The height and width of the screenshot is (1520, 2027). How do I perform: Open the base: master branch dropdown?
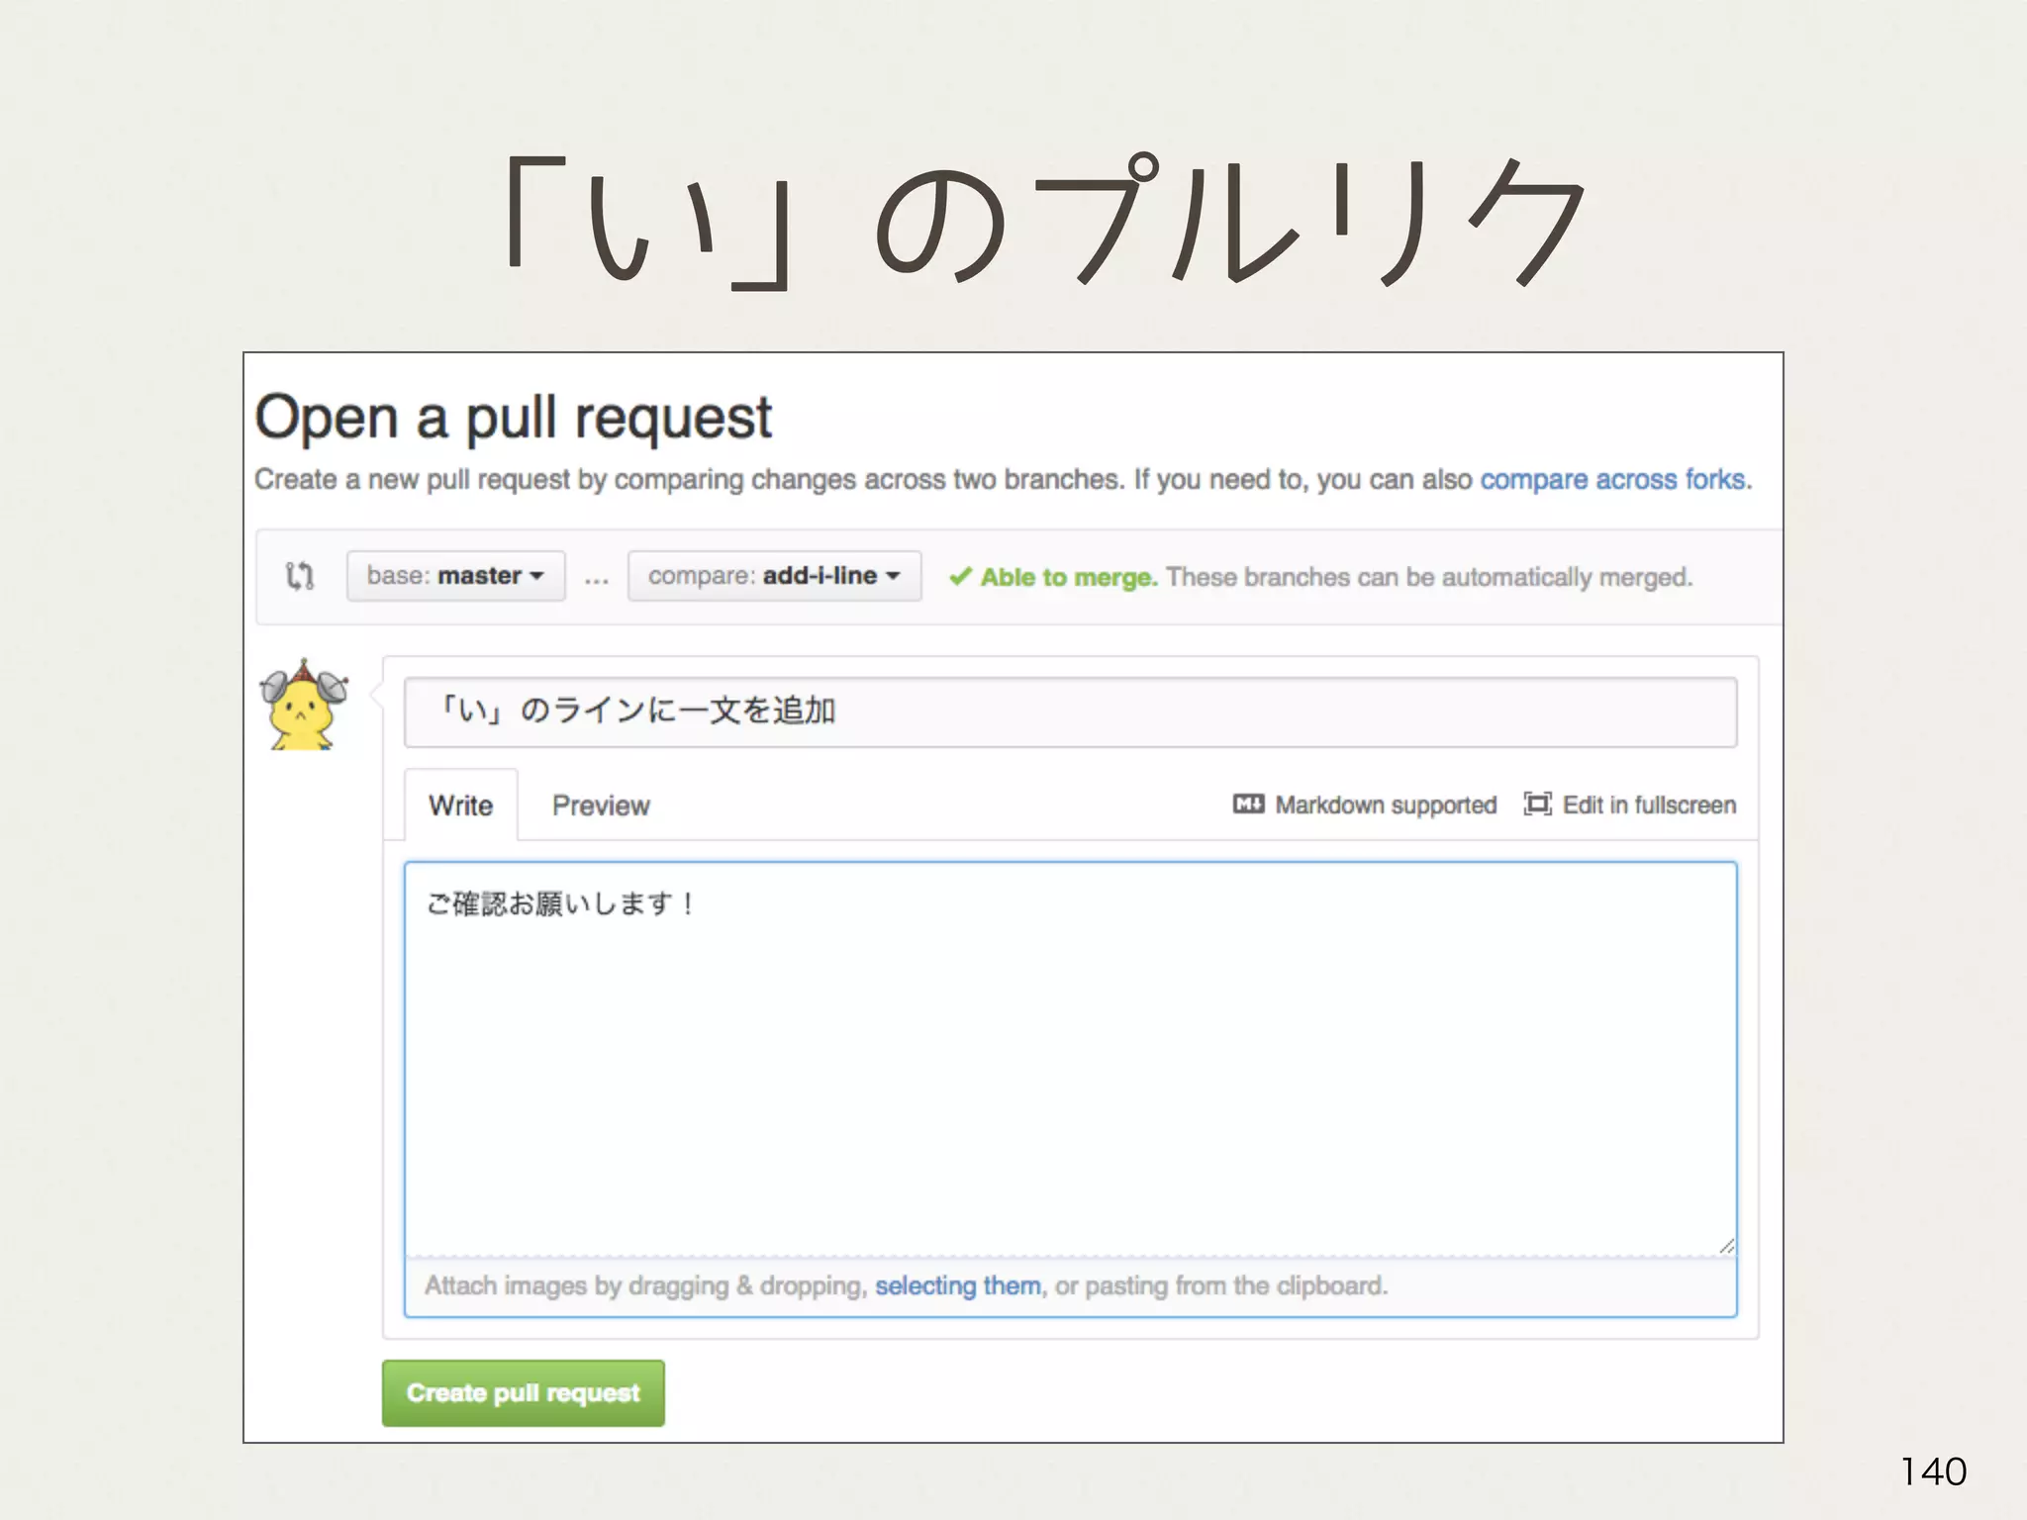(455, 576)
